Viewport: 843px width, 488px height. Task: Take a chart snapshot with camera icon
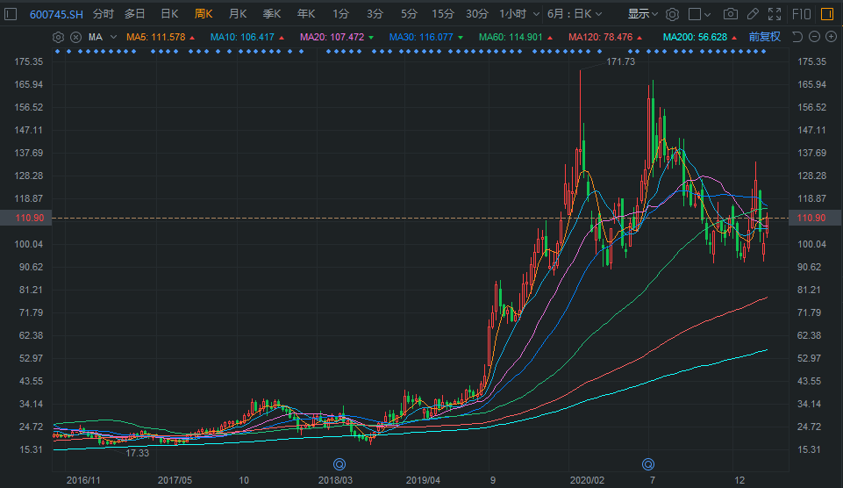click(x=730, y=14)
